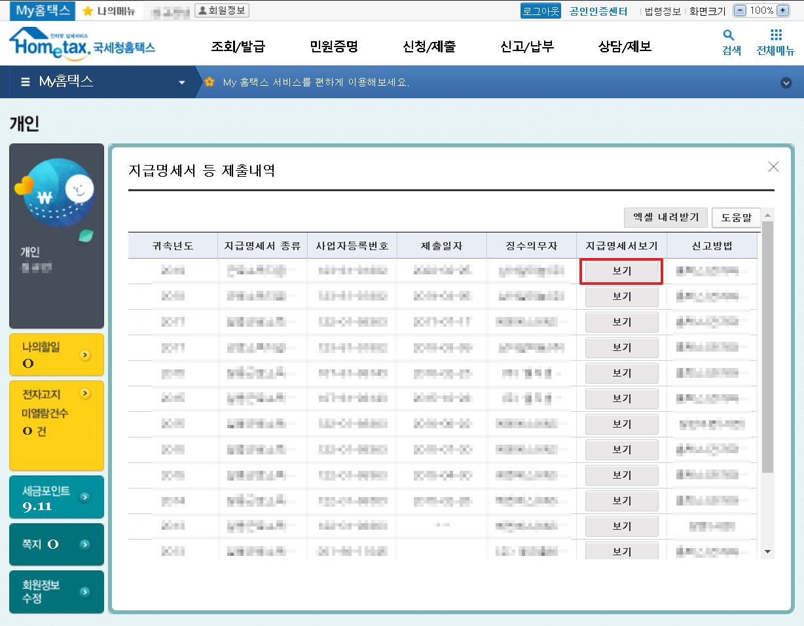Click the star icon beside 나의메뉴
Image resolution: width=804 pixels, height=626 pixels.
point(86,10)
